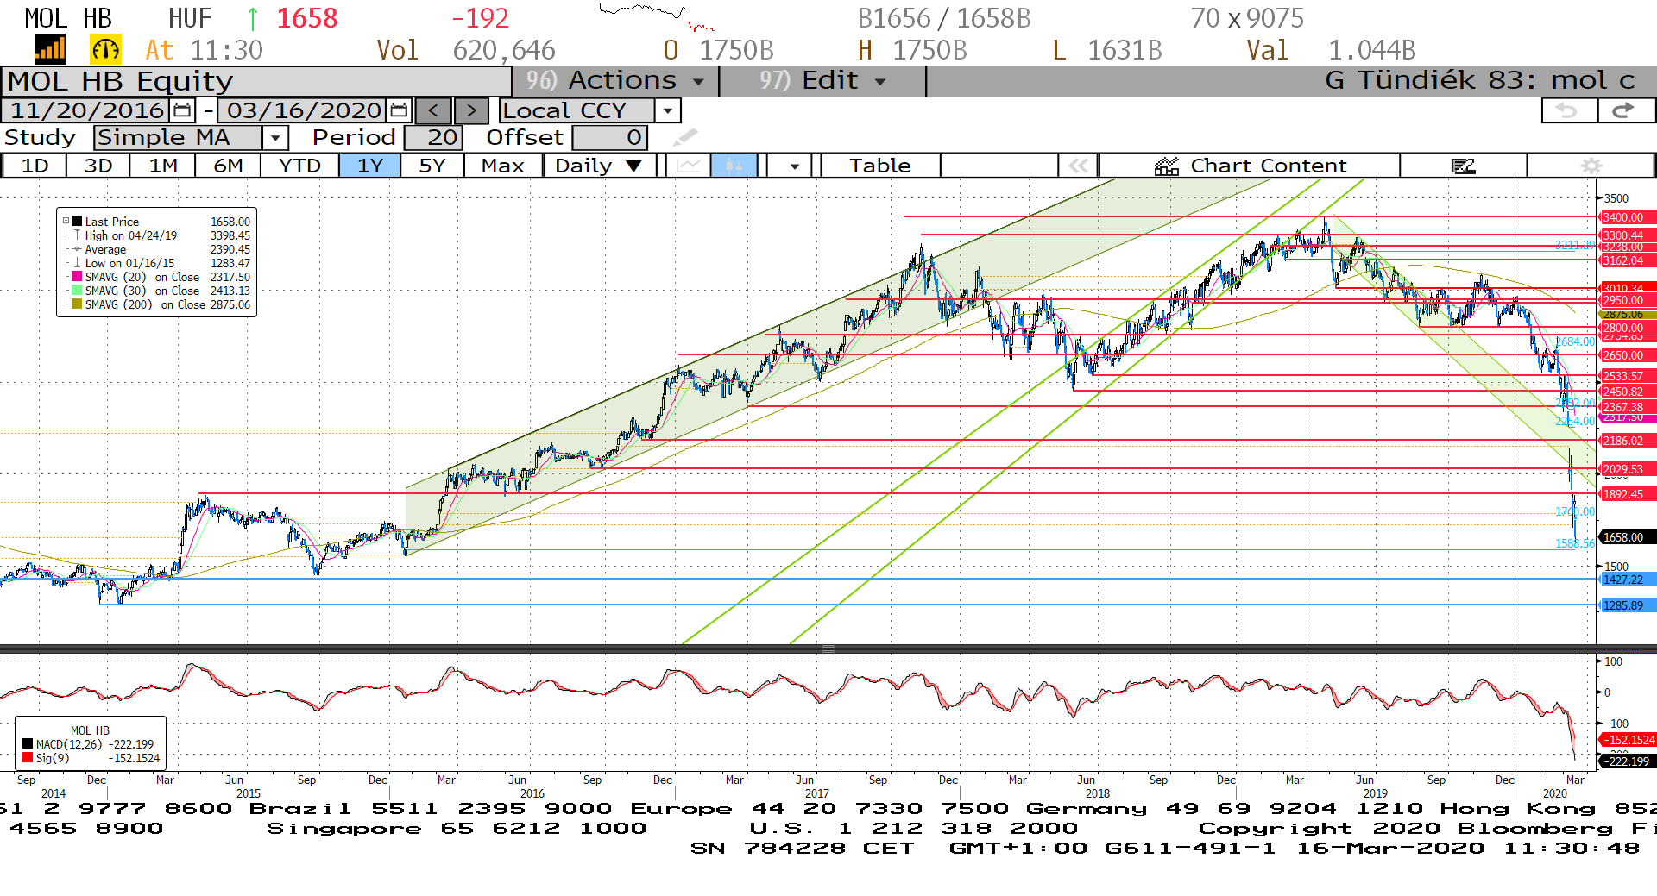
Task: Select the 1M time range tab
Action: [163, 166]
